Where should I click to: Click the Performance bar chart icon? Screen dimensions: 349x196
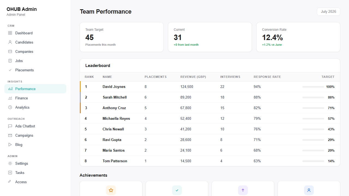[x=10, y=89]
